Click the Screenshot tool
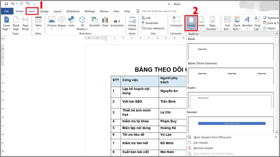This screenshot has height=157, width=280. click(117, 23)
